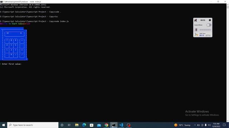
Task: Toggle the Cancel Noise switch
Action: click(209, 25)
